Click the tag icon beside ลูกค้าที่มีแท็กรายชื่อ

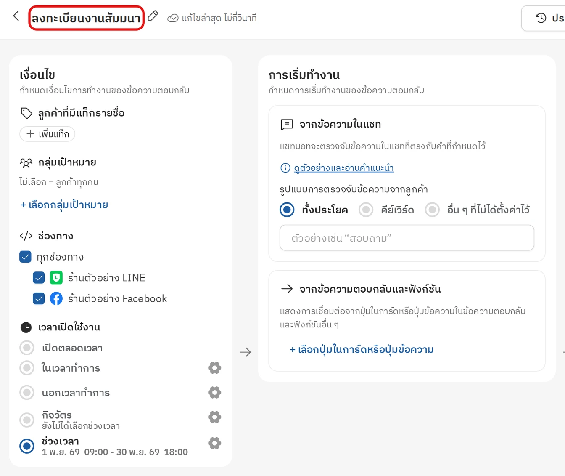[x=26, y=113]
